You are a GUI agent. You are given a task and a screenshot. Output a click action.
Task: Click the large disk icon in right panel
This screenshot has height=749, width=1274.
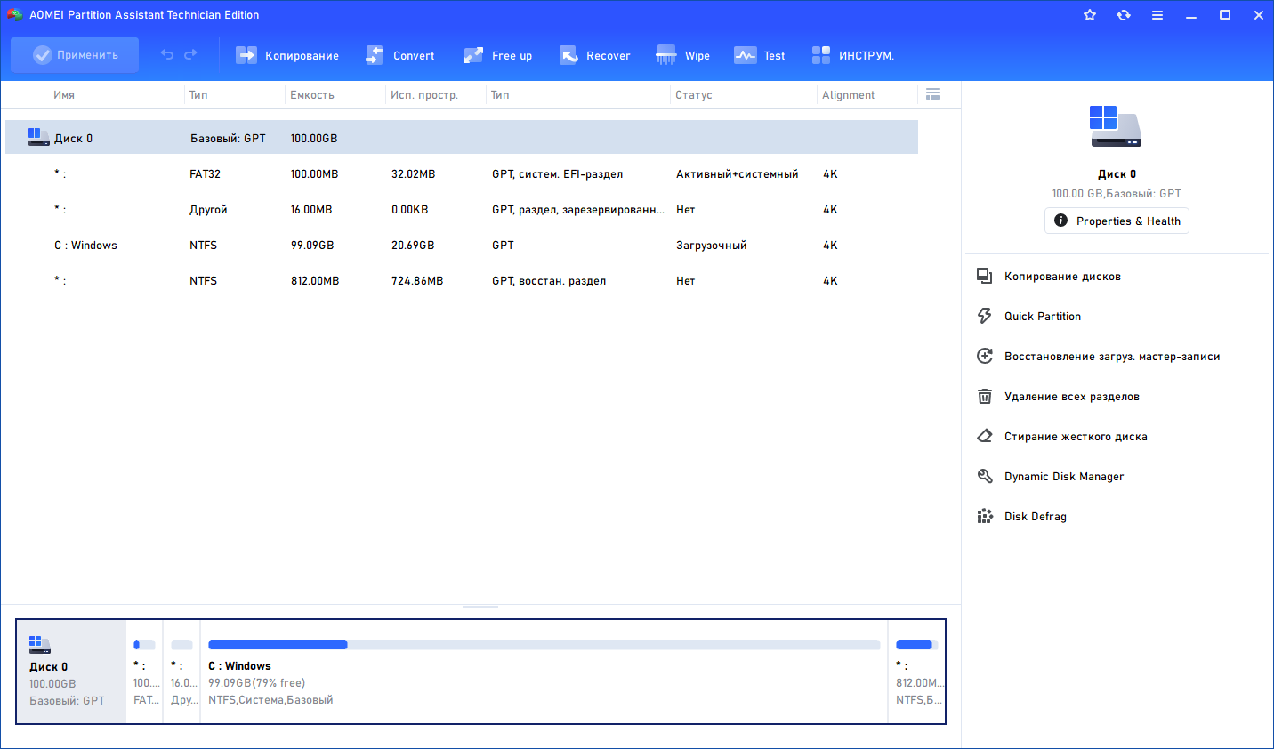[x=1116, y=126]
